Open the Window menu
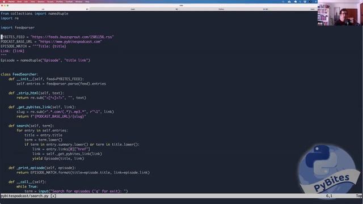 tap(79, 2)
